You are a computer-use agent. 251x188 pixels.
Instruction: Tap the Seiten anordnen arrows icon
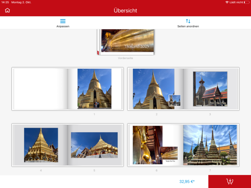tap(188, 21)
